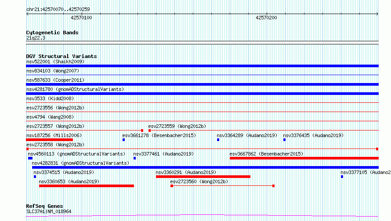Viewport: 391px width, 221px height.
Task: Open nsv3360653 (Audano2019) label
Action: [x=69, y=181]
